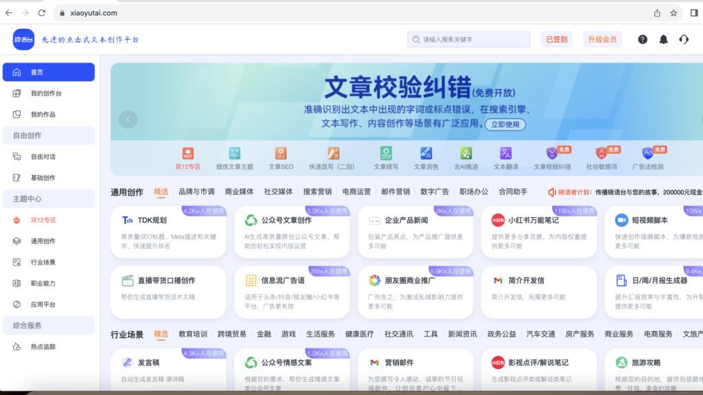Switch to the 品牌与市调 tab
Viewport: 703px width, 395px height.
point(196,192)
